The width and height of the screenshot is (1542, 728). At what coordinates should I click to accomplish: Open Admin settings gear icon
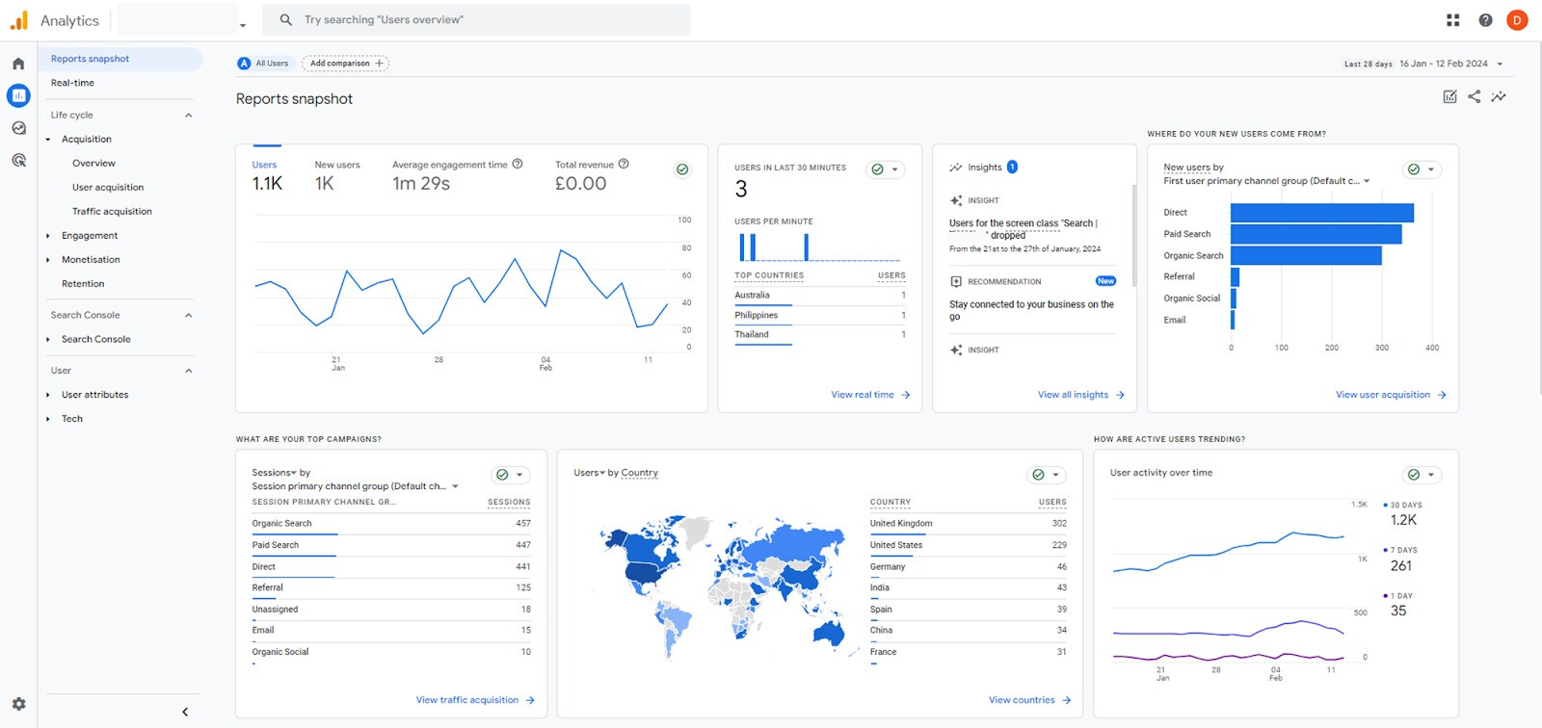tap(18, 704)
